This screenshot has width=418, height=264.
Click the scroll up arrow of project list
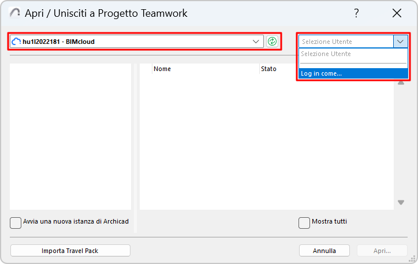[x=401, y=83]
